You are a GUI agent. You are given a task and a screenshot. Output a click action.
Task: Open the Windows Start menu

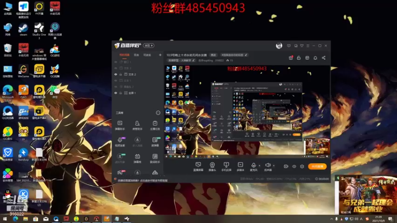click(x=5, y=219)
